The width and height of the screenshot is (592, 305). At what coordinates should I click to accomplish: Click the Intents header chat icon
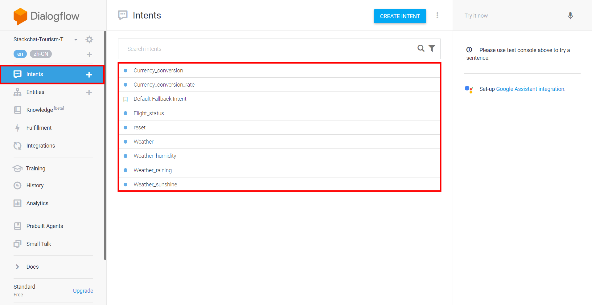tap(123, 15)
